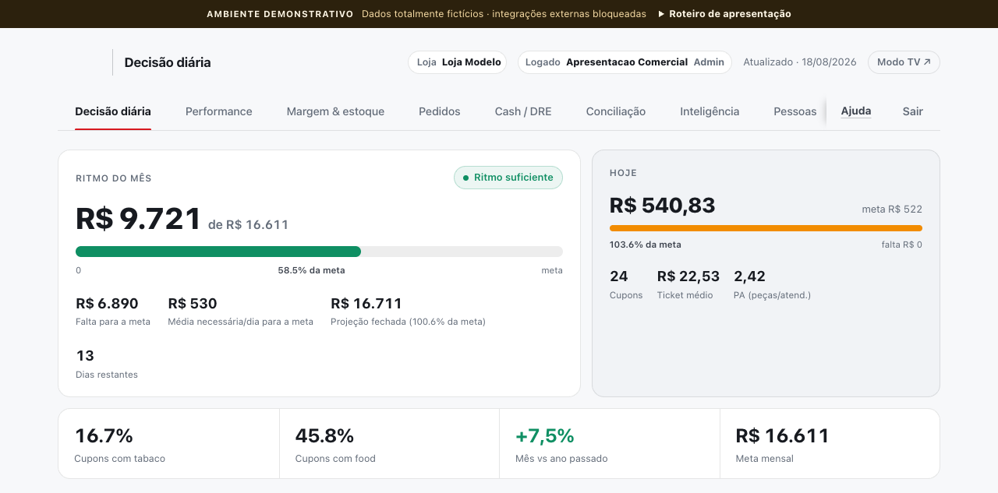Open the Inteligência tab
The image size is (998, 493).
tap(710, 111)
